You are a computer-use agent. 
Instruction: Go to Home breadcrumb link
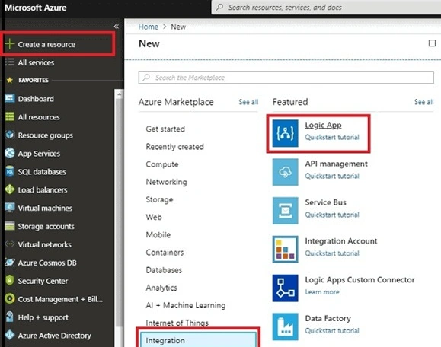149,27
